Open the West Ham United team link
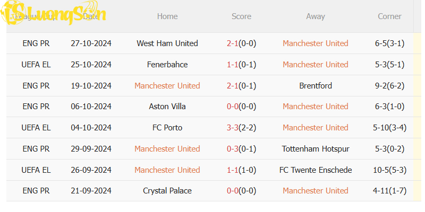425x212 pixels. click(167, 43)
